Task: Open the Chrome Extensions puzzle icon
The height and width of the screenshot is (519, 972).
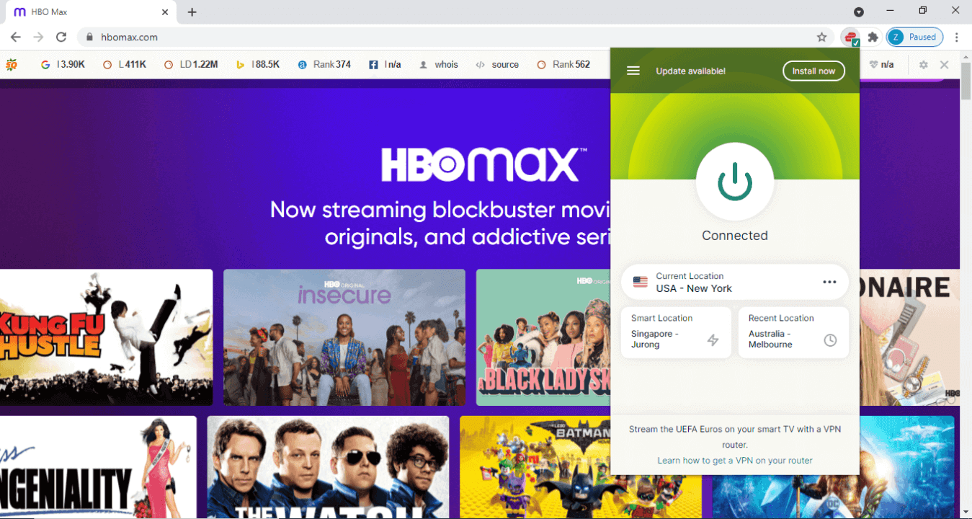Action: coord(873,37)
